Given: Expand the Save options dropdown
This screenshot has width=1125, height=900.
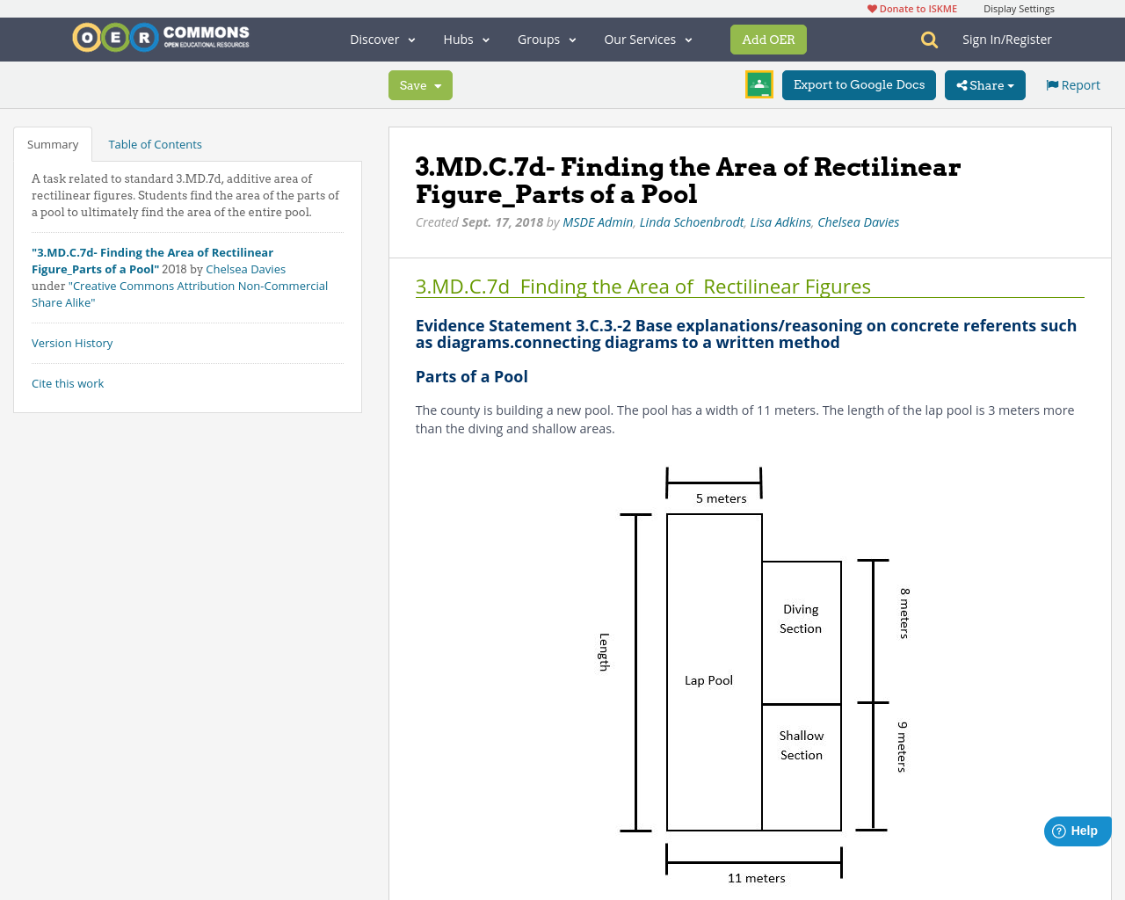Looking at the screenshot, I should (438, 85).
